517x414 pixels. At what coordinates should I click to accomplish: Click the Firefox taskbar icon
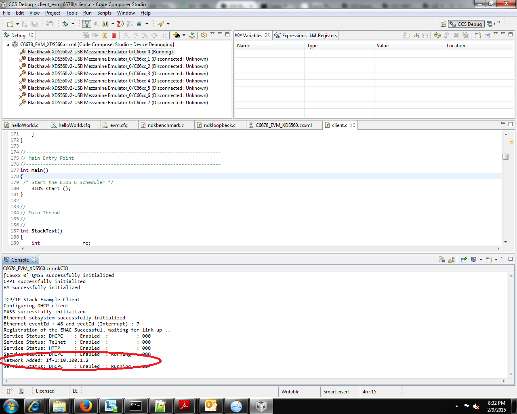coord(86,406)
